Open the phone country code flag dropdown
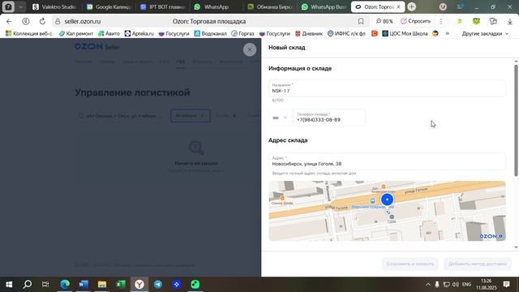 coord(280,118)
